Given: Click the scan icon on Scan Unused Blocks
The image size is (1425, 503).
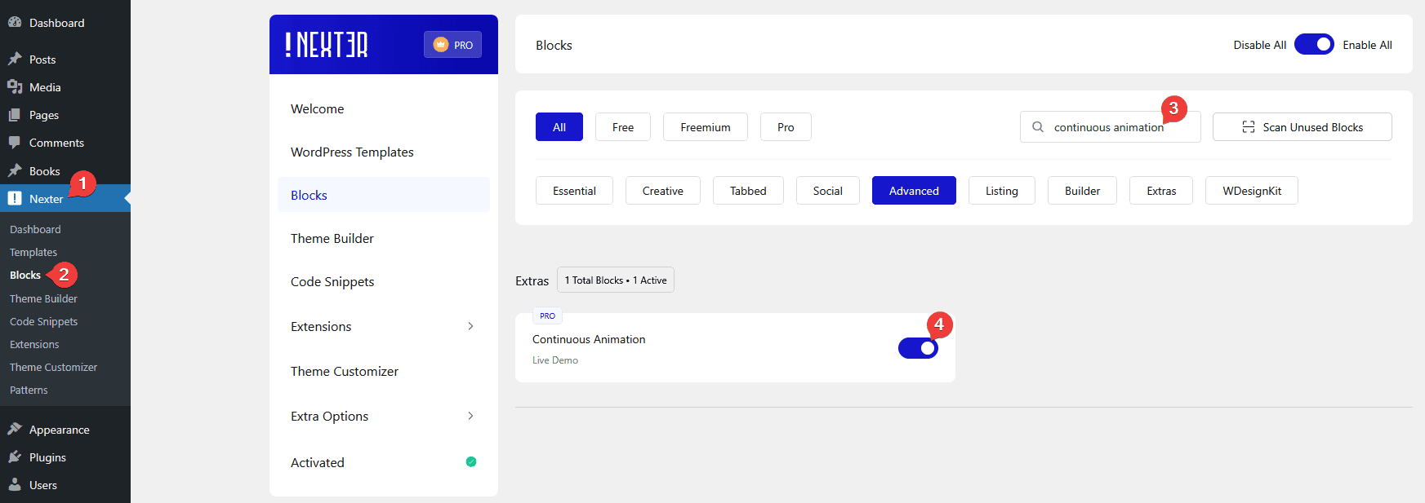Looking at the screenshot, I should pyautogui.click(x=1248, y=127).
